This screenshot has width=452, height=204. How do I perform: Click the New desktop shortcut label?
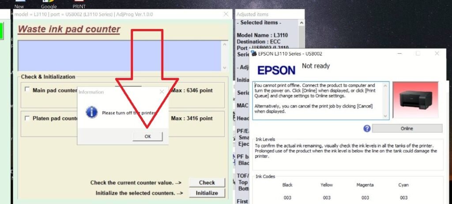pyautogui.click(x=19, y=6)
